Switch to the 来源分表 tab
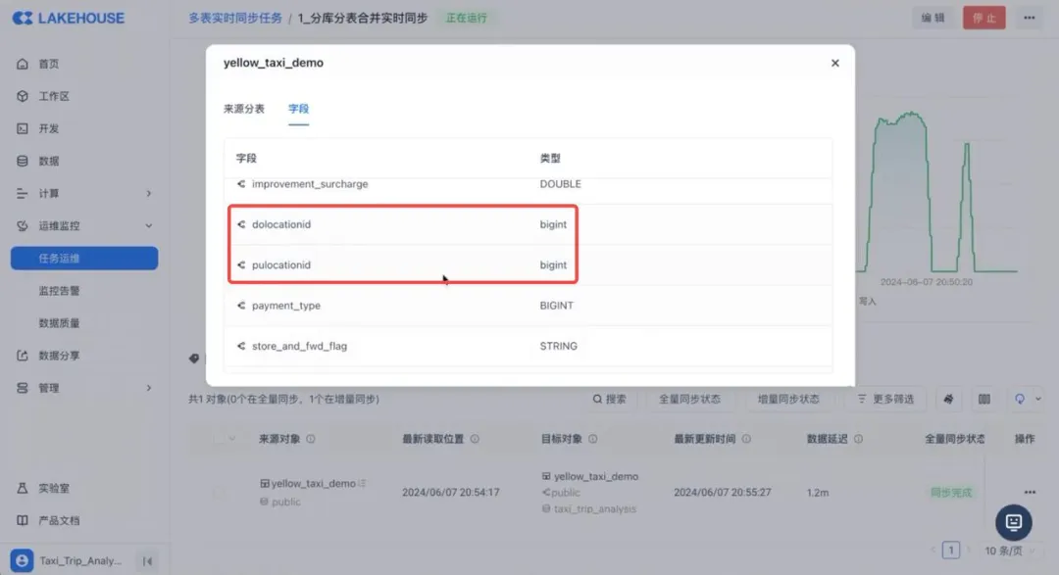This screenshot has height=575, width=1059. tap(244, 109)
